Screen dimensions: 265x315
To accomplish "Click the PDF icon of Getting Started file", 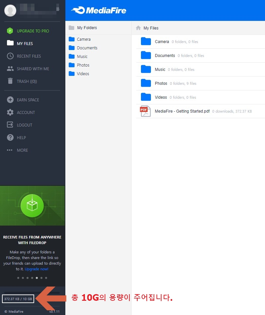I will (145, 111).
